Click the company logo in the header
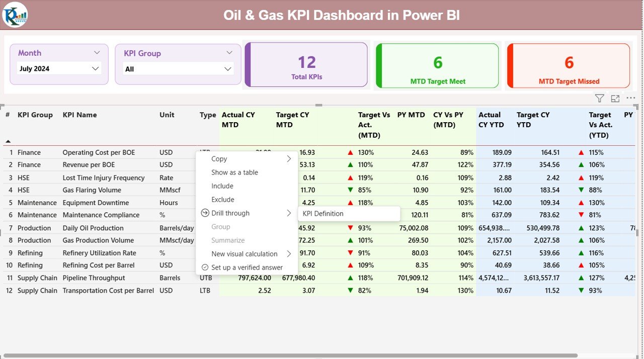This screenshot has height=359, width=644. [15, 15]
